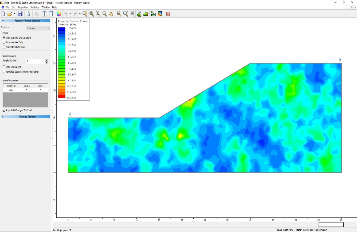Click MAX DATATIPS in status bar
This screenshot has width=357, height=232.
point(285,230)
